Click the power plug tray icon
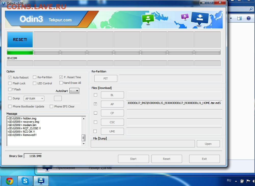Viewport: 255px width, 186px height. click(x=242, y=181)
